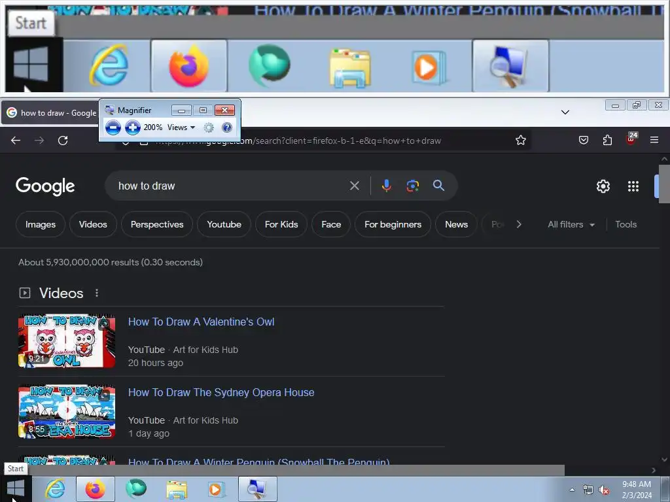
Task: Search by image with Google Lens
Action: click(x=412, y=186)
